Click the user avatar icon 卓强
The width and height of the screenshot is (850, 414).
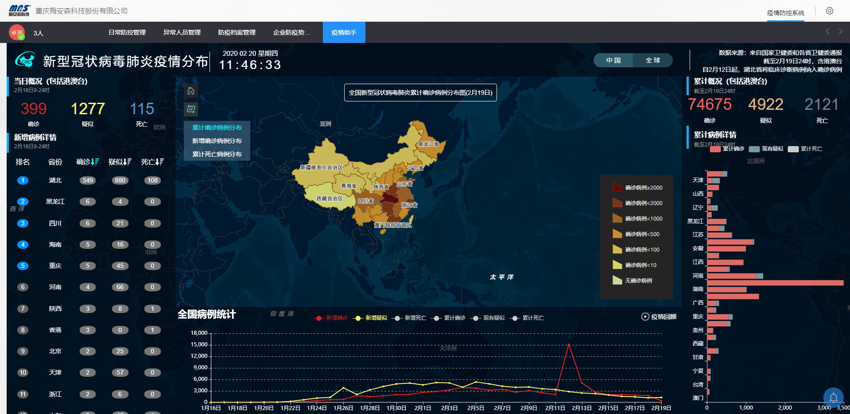17,33
